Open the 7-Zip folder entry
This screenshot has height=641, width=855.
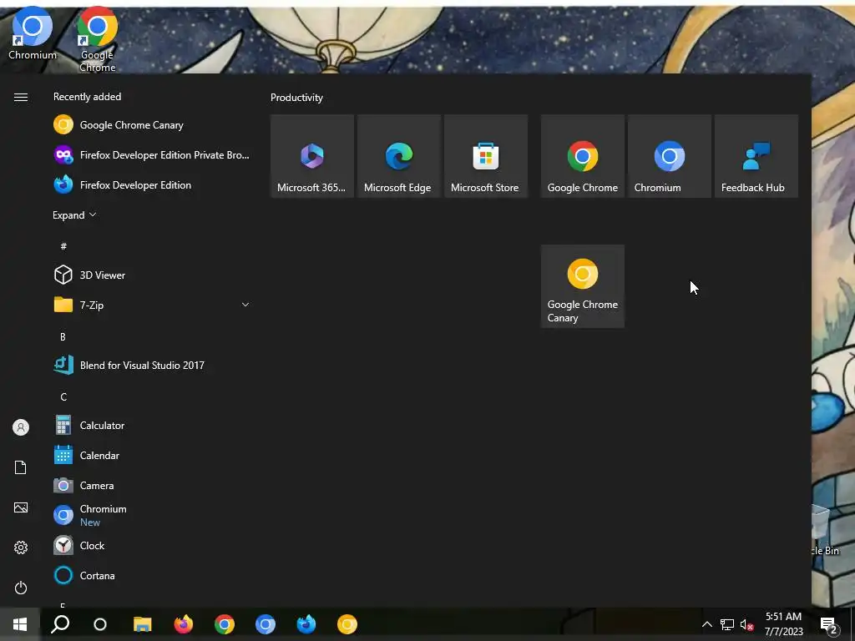[x=152, y=305]
